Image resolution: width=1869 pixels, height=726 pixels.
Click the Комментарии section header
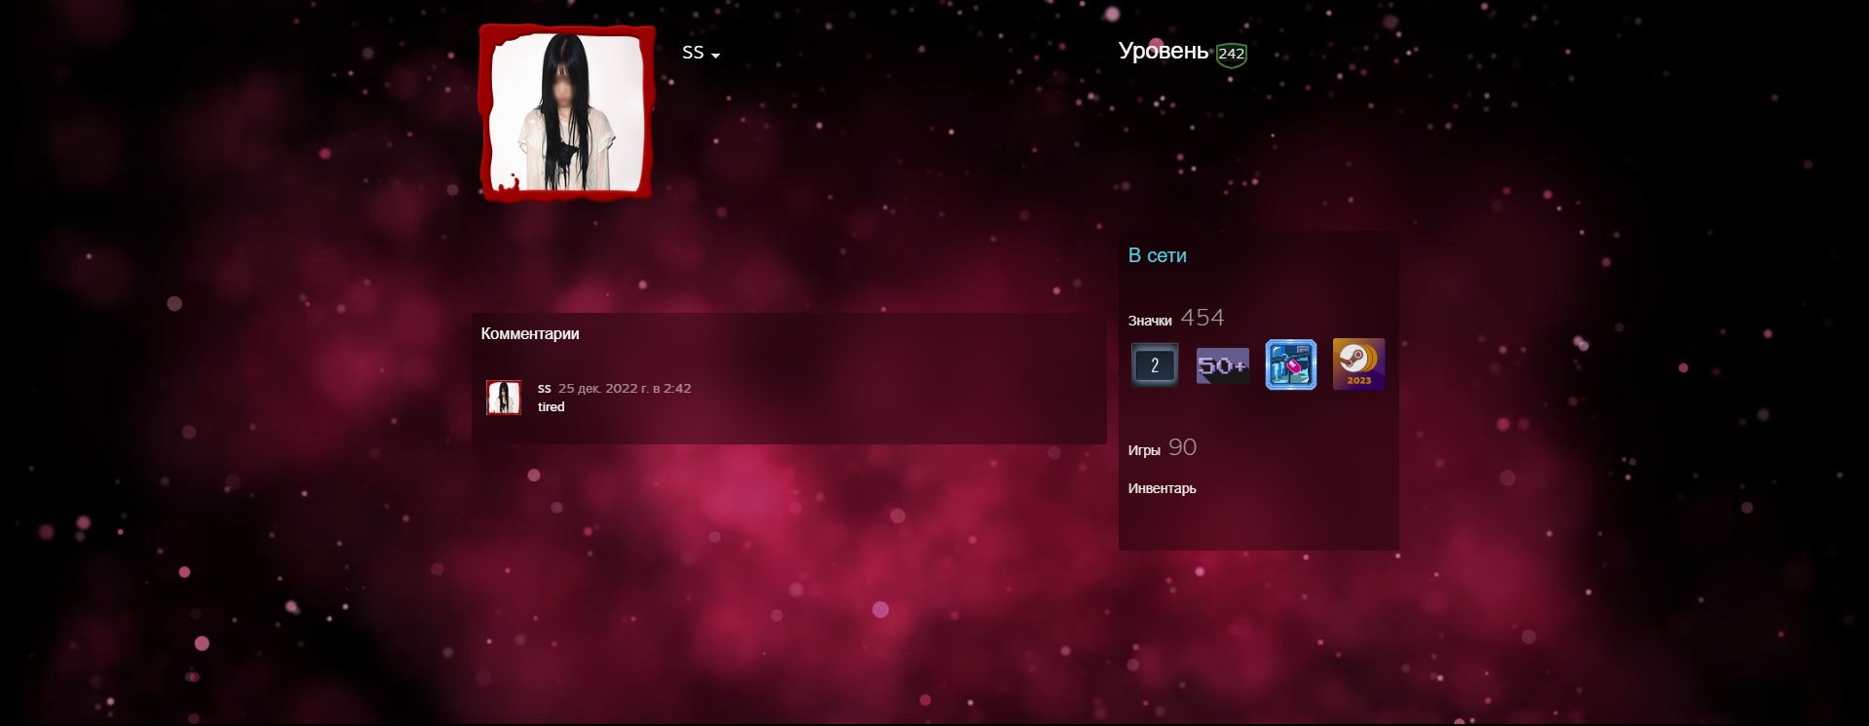[530, 333]
